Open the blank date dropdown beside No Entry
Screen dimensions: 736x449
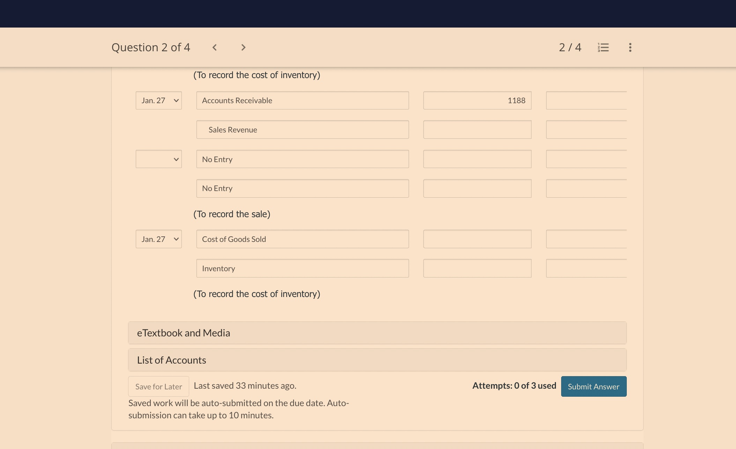point(158,159)
